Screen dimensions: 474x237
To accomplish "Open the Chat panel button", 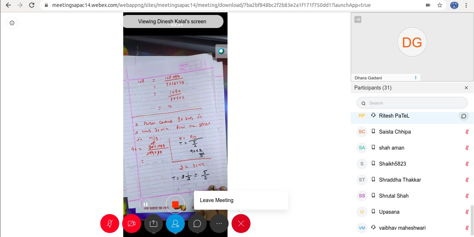I will pos(197,224).
